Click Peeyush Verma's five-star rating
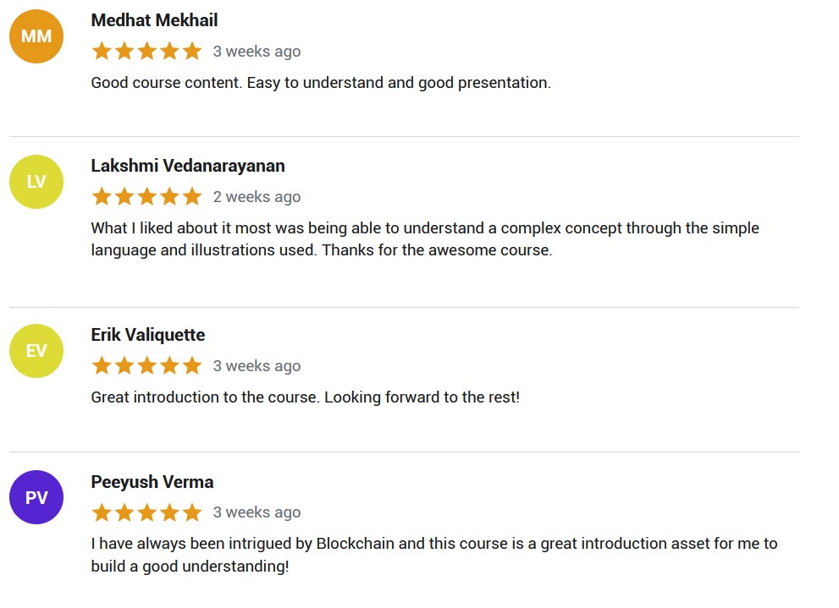The width and height of the screenshot is (839, 608). coord(146,512)
